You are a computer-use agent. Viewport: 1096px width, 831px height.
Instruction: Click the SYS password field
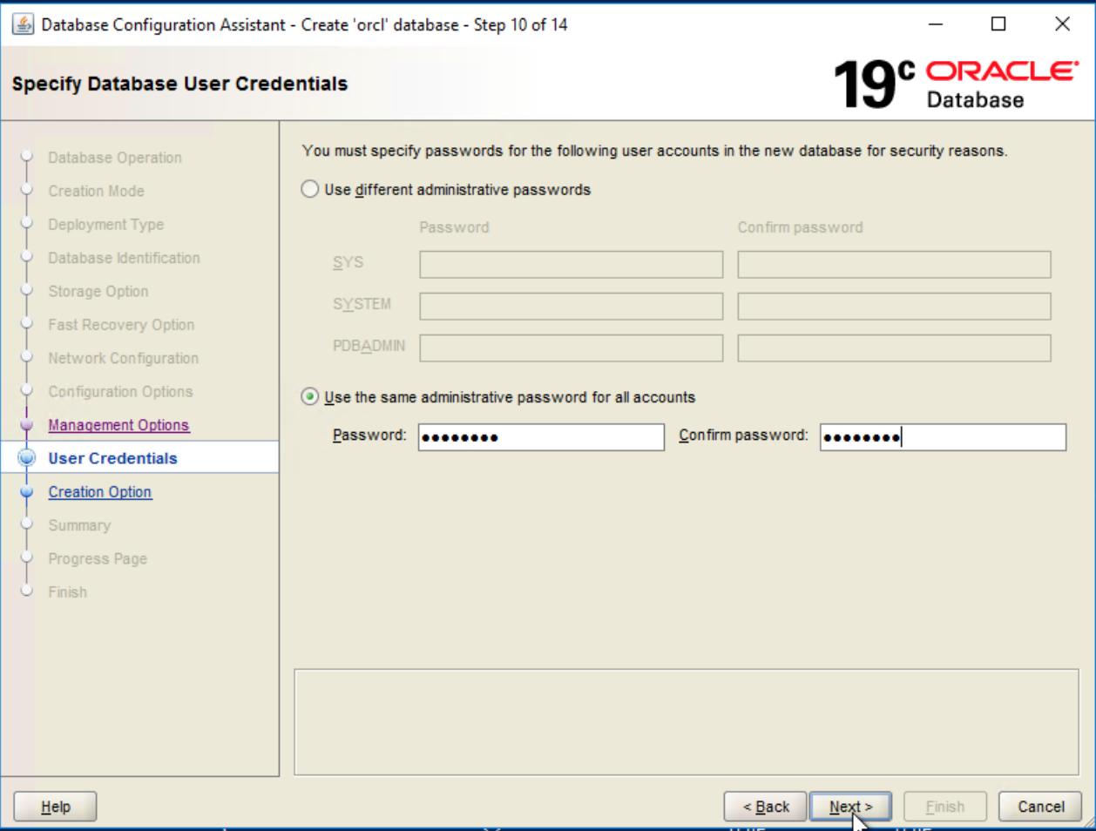click(x=571, y=265)
